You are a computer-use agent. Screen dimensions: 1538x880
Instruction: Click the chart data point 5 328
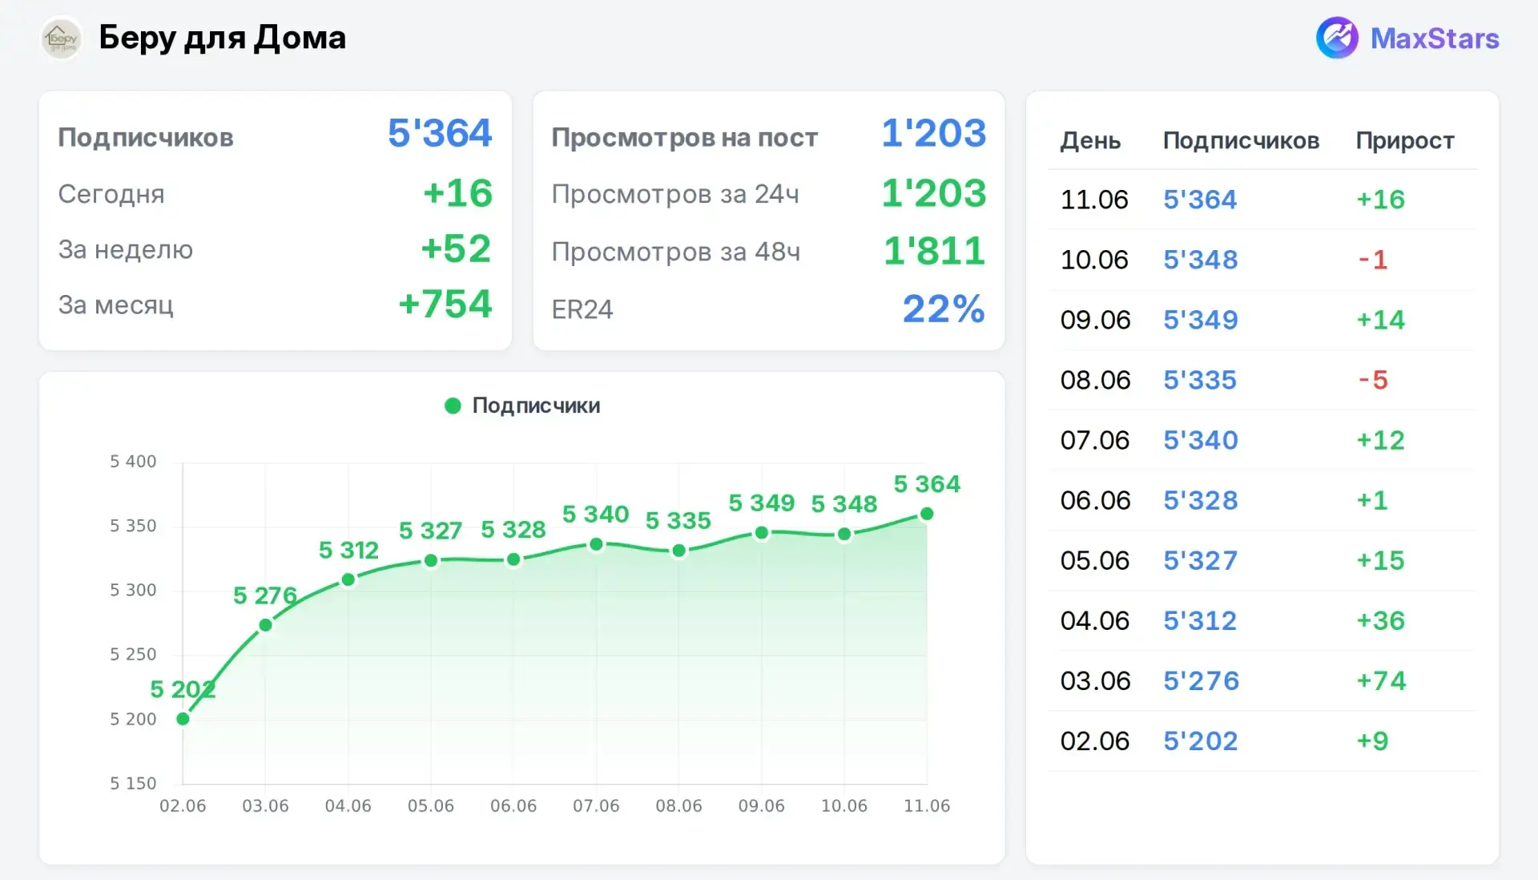click(513, 559)
